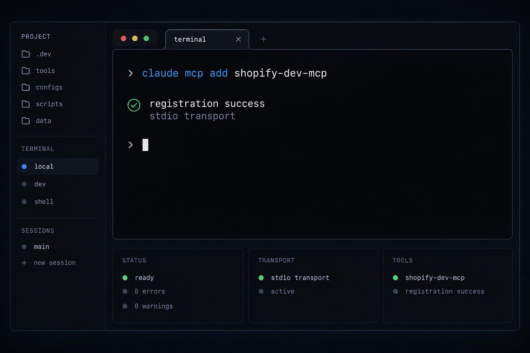Click the green check registration icon
The height and width of the screenshot is (353, 530).
[x=134, y=105]
